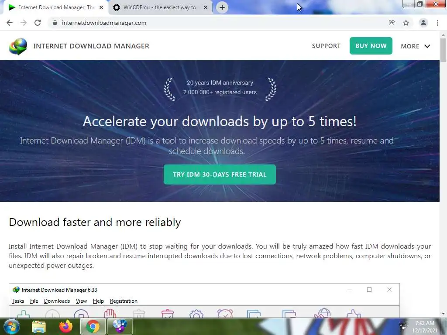Image resolution: width=447 pixels, height=335 pixels.
Task: Close the WinCDEmu tab
Action: point(206,7)
